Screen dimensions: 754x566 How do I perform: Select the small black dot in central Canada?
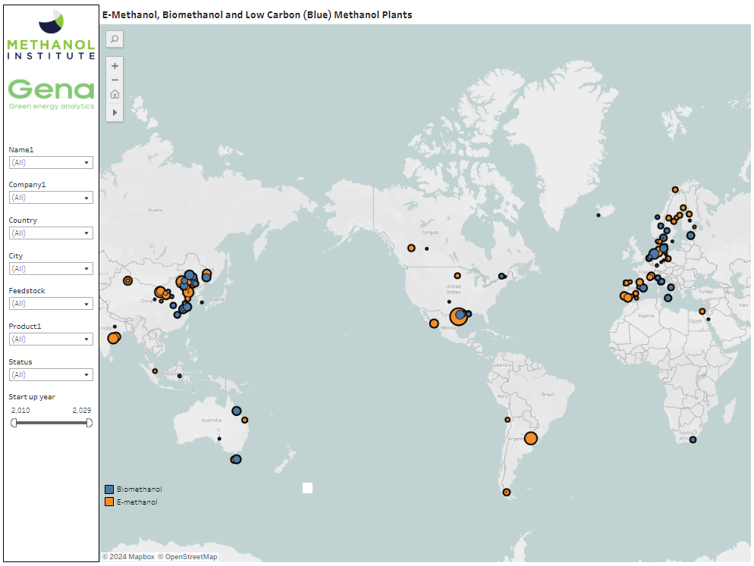pyautogui.click(x=426, y=249)
